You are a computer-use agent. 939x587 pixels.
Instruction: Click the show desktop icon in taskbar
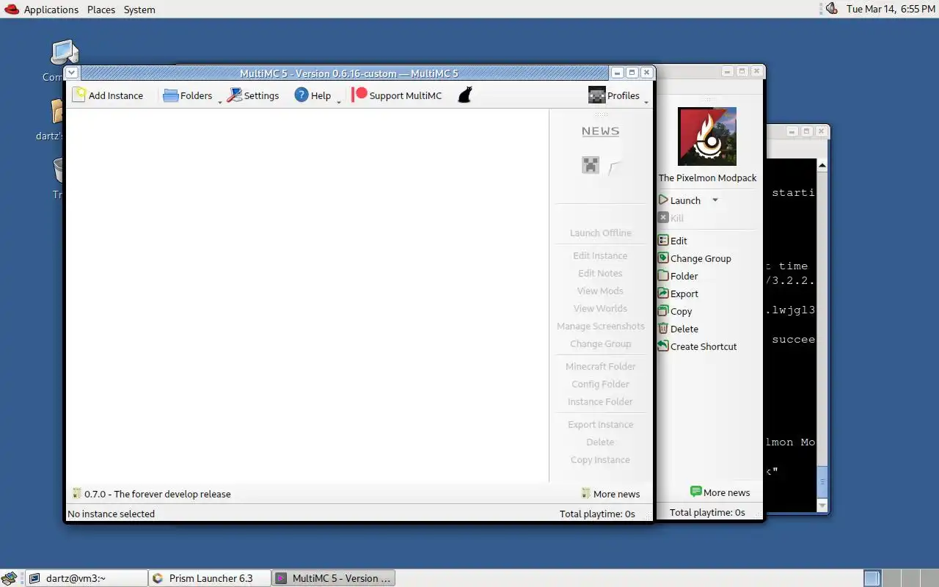(10, 578)
